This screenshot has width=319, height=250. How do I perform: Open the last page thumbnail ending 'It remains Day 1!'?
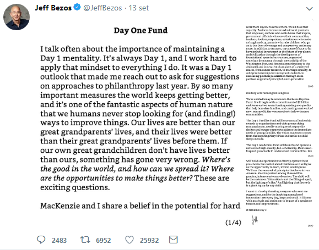[x=279, y=193]
